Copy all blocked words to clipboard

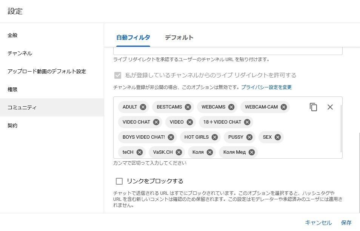(x=313, y=107)
